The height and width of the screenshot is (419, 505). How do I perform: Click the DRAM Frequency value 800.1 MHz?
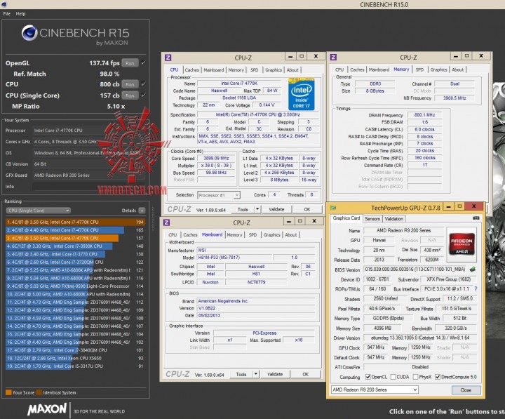click(x=424, y=114)
